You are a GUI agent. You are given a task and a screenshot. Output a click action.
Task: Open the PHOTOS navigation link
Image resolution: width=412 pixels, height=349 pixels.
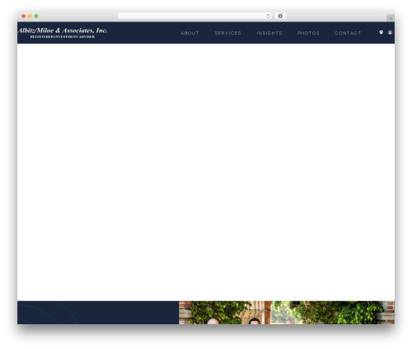tap(308, 33)
